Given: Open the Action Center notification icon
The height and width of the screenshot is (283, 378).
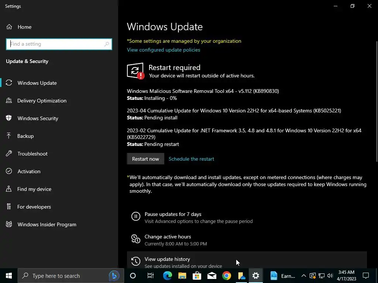Looking at the screenshot, I should [x=366, y=276].
